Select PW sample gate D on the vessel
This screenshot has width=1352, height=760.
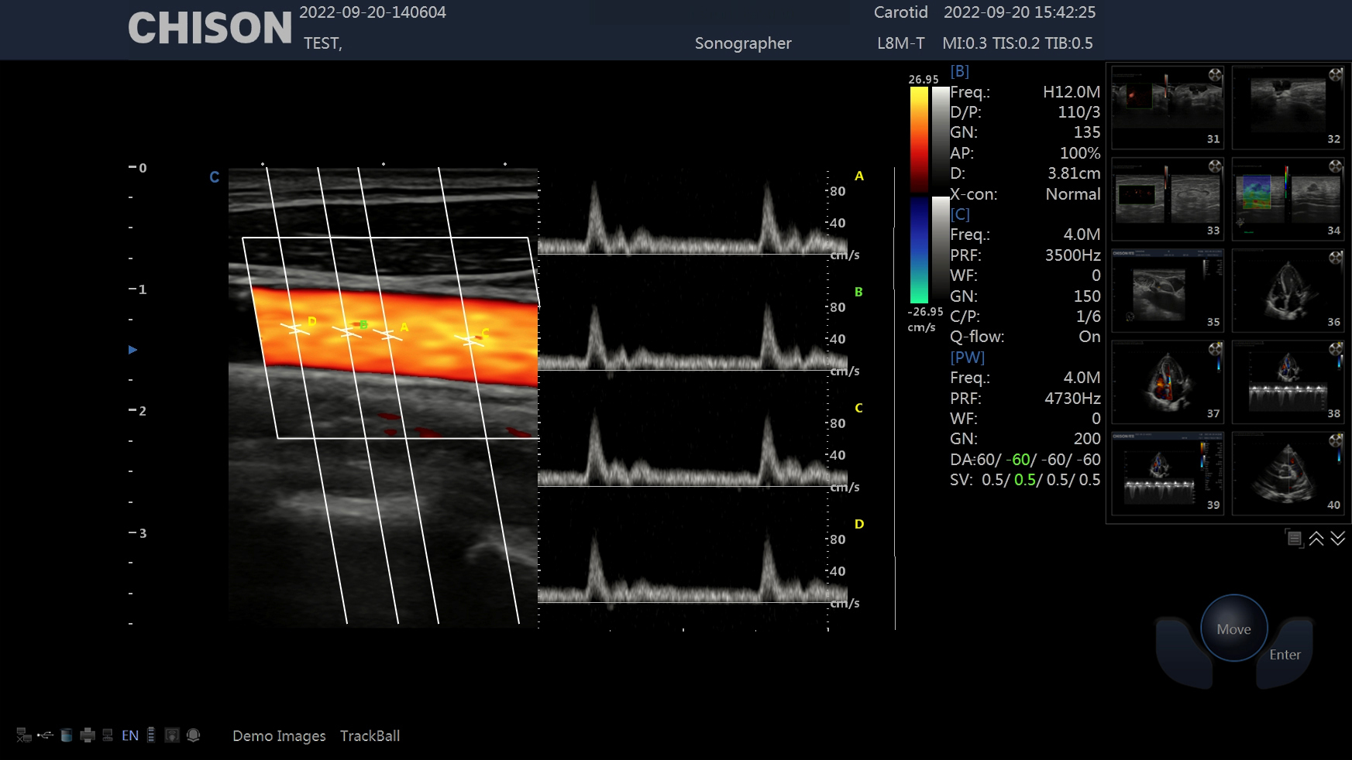pos(295,329)
